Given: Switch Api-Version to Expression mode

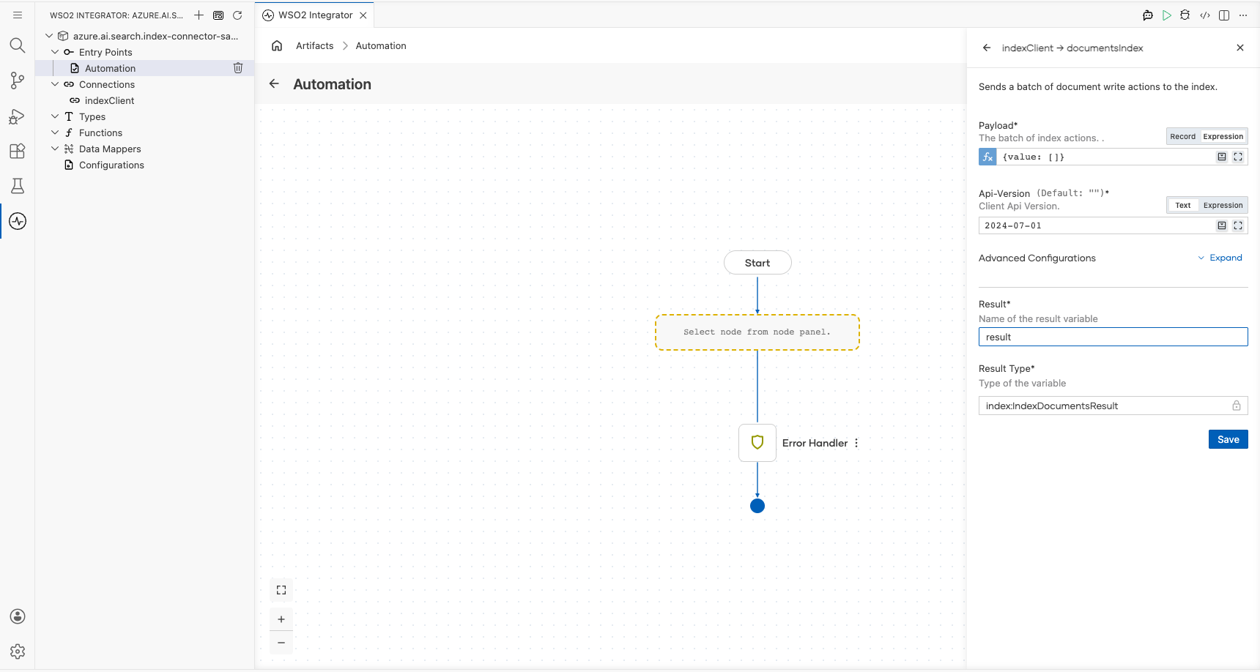Looking at the screenshot, I should 1223,205.
